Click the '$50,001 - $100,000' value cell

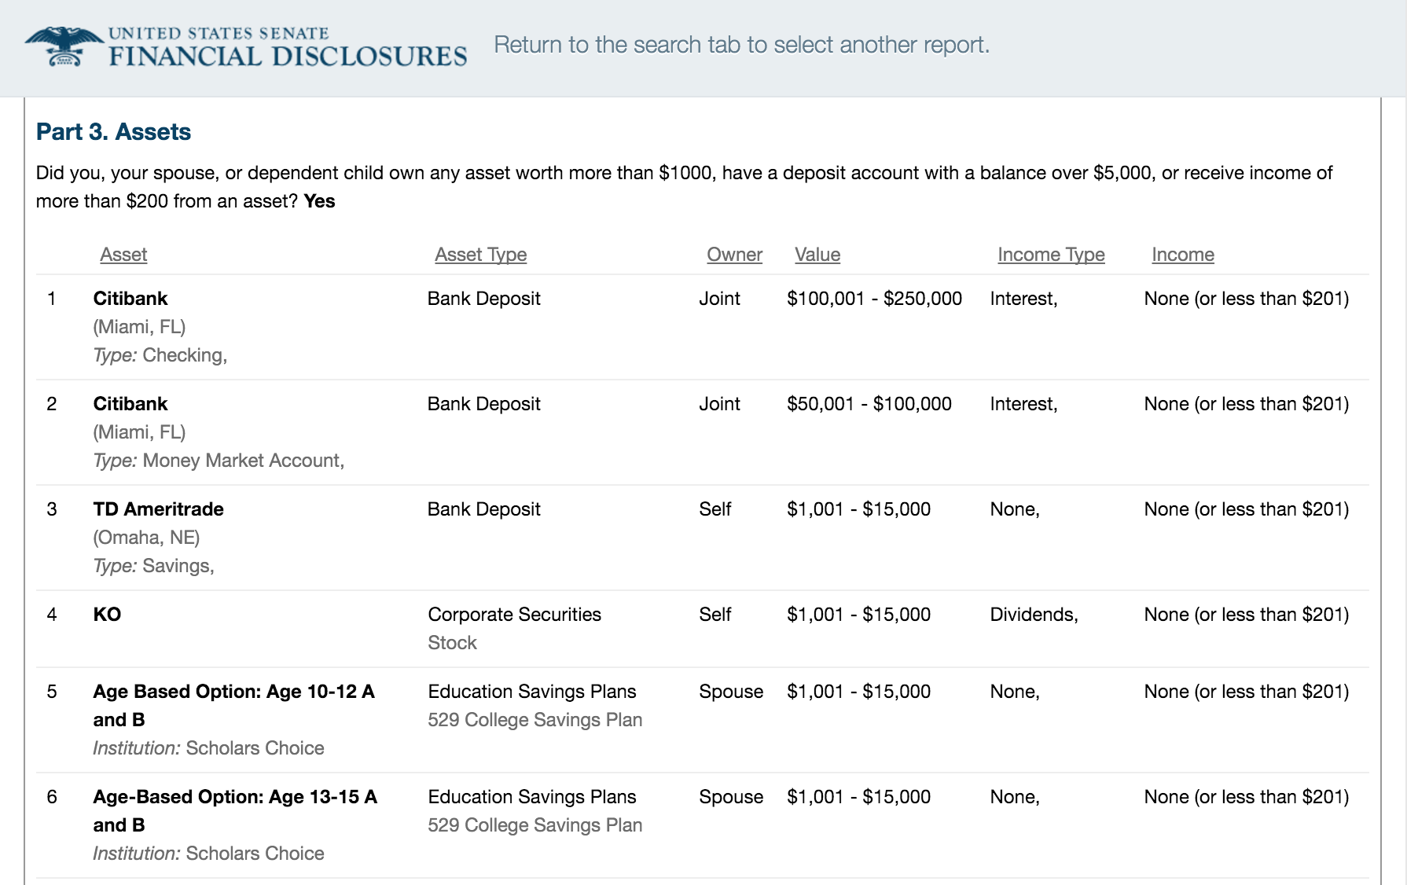click(869, 404)
